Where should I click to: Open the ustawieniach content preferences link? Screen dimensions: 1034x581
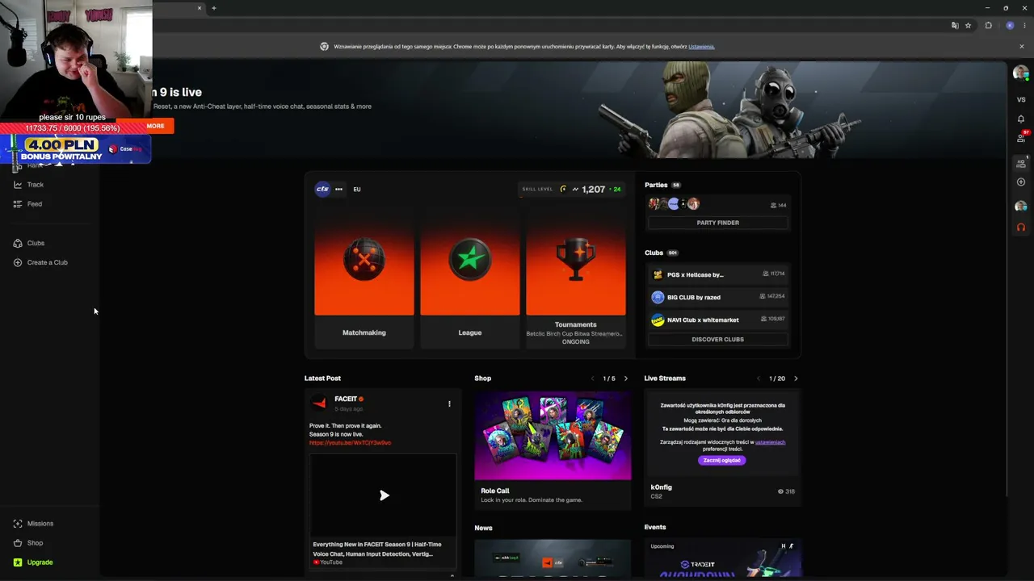pos(770,442)
